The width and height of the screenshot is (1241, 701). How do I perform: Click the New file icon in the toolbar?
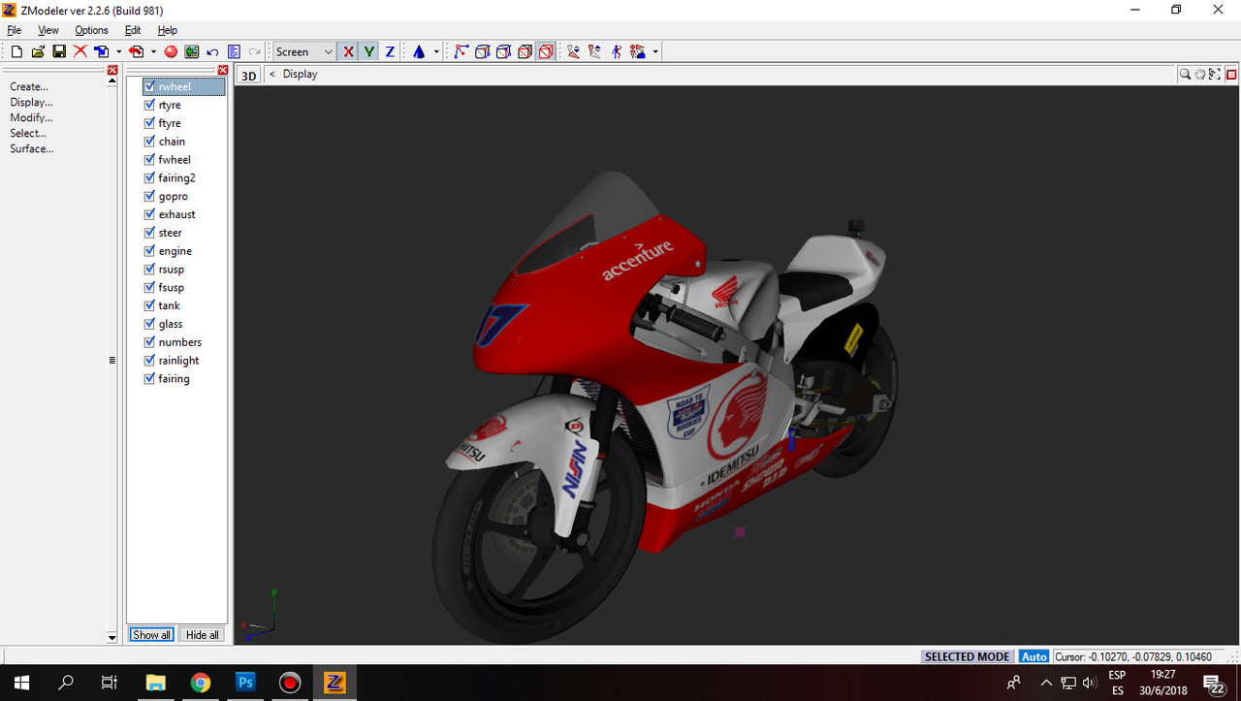[x=16, y=51]
